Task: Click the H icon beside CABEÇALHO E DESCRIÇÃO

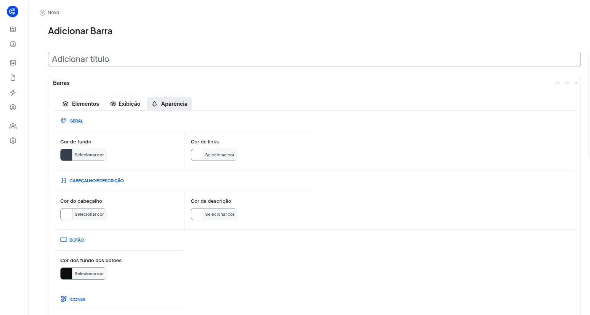Action: coord(64,180)
